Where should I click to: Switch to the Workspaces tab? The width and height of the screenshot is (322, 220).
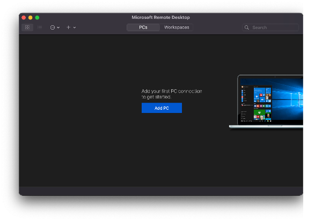177,27
